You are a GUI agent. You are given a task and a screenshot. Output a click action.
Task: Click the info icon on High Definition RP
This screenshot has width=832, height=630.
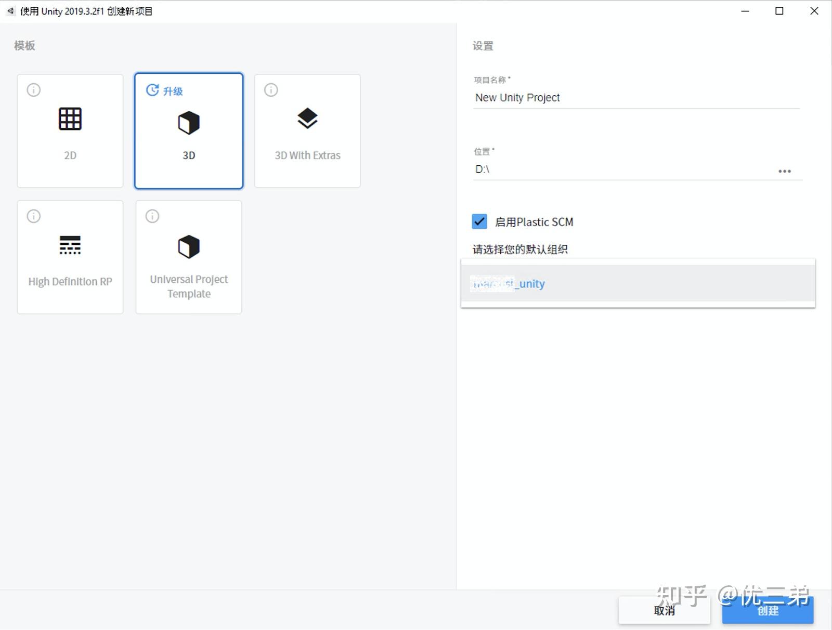click(x=33, y=216)
